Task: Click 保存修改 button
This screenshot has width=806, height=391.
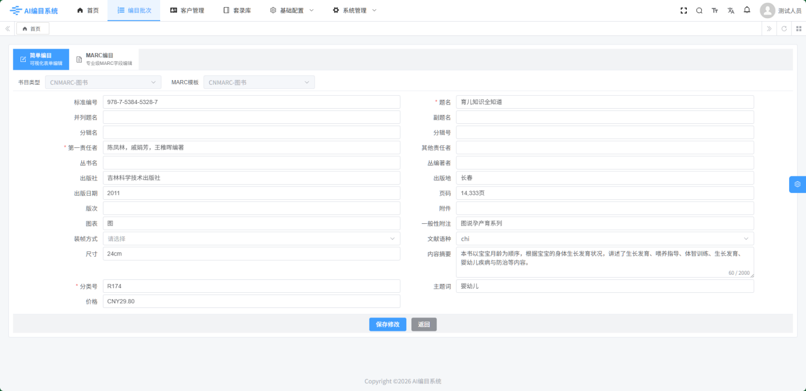Action: click(388, 324)
